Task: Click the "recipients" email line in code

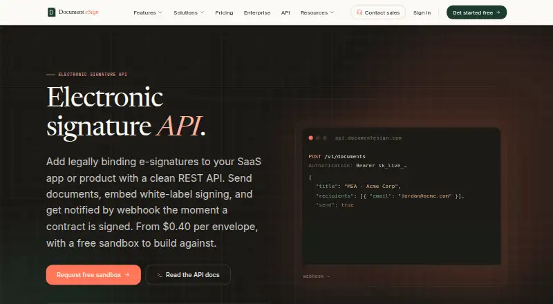Action: coord(390,196)
